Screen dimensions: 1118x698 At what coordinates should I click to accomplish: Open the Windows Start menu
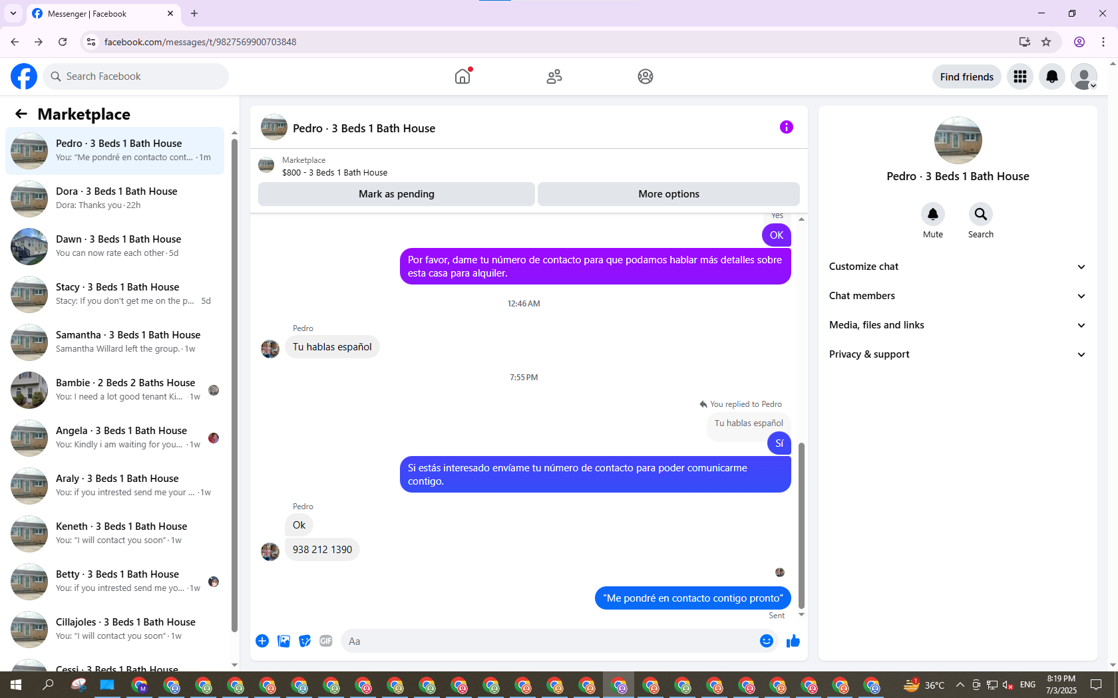pyautogui.click(x=16, y=685)
